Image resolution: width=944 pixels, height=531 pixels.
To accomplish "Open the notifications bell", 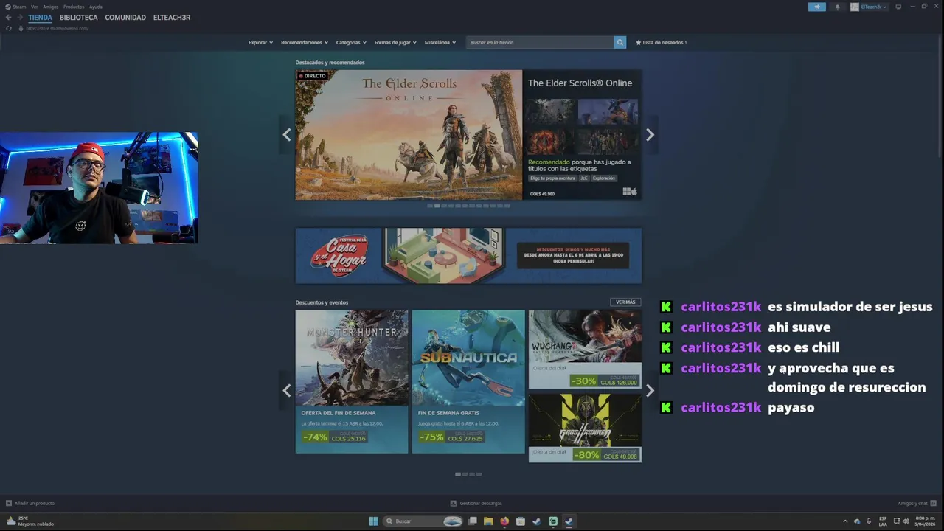I will (x=837, y=7).
